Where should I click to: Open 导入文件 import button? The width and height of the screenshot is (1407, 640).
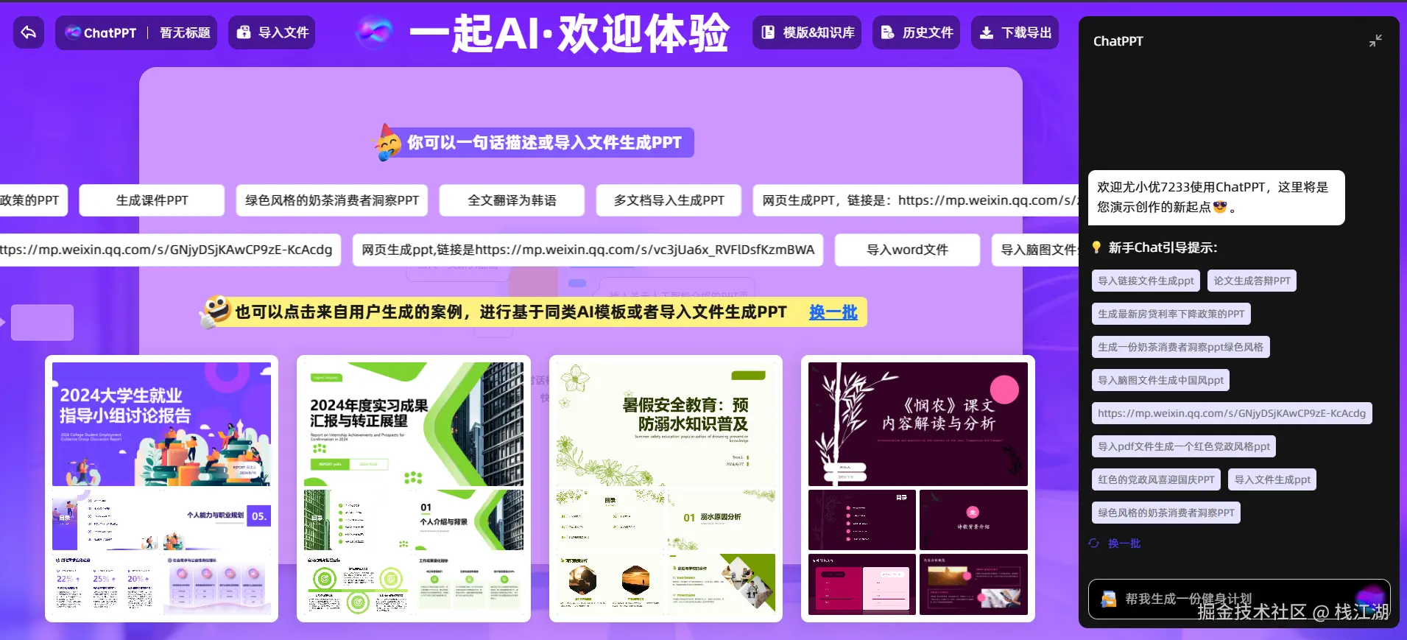(x=272, y=32)
